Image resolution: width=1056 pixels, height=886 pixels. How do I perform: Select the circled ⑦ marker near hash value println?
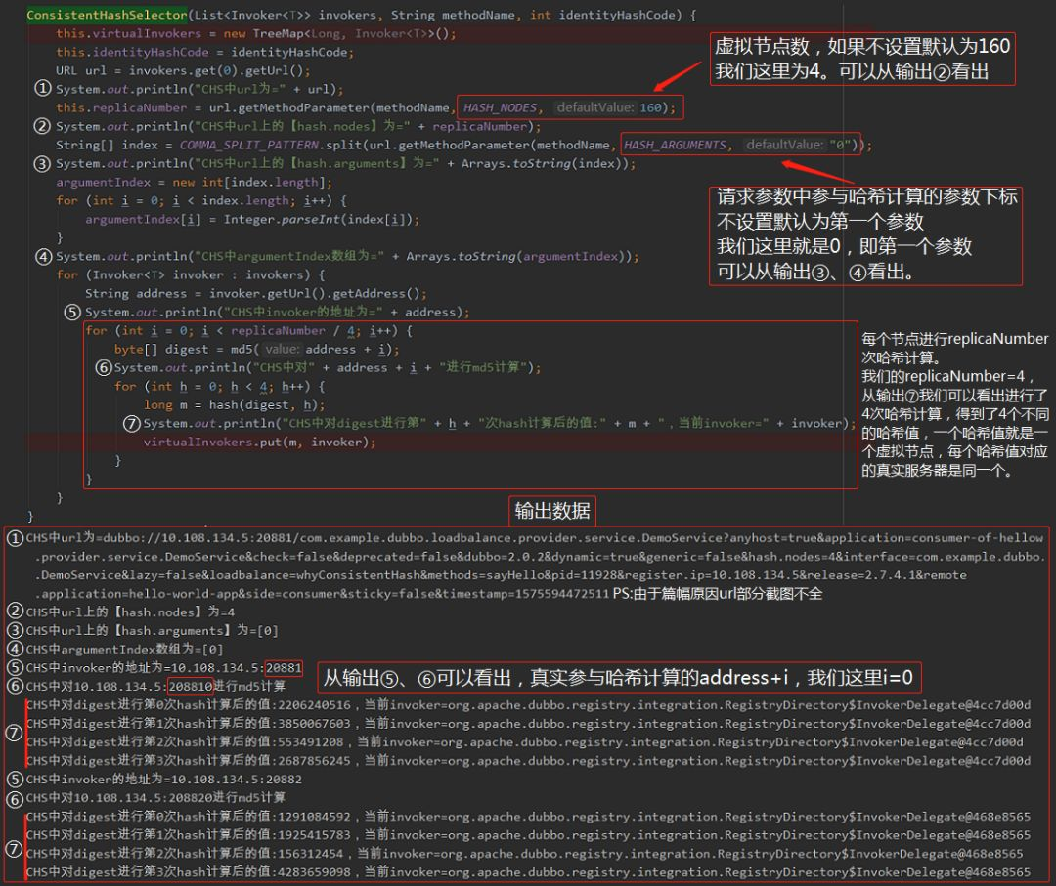click(x=132, y=424)
